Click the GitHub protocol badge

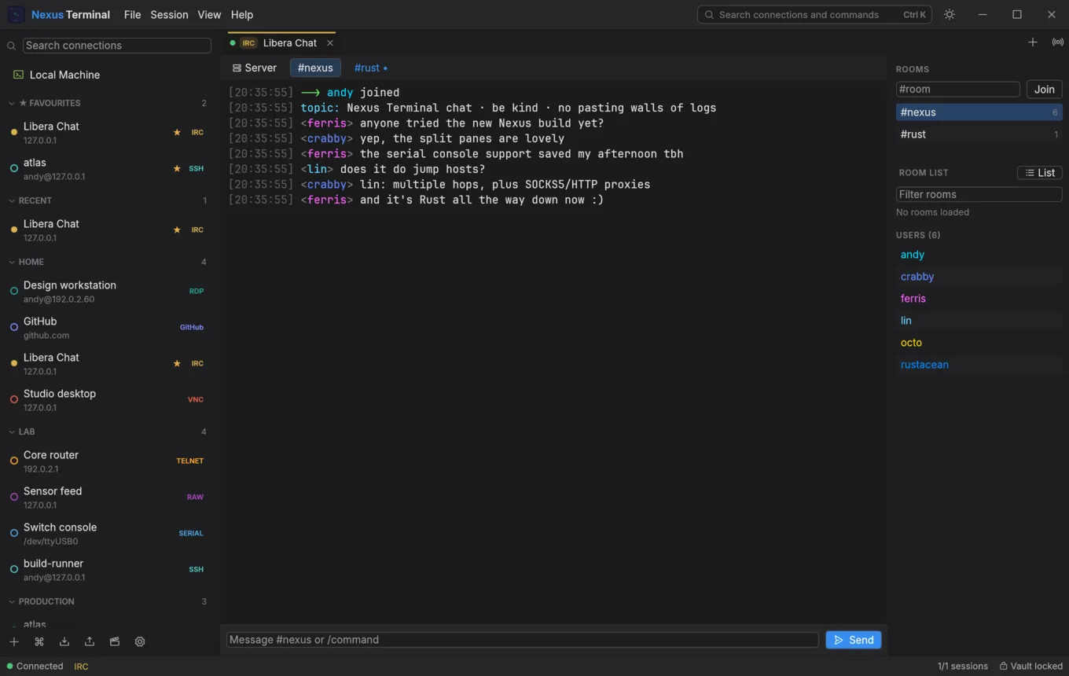pyautogui.click(x=192, y=328)
